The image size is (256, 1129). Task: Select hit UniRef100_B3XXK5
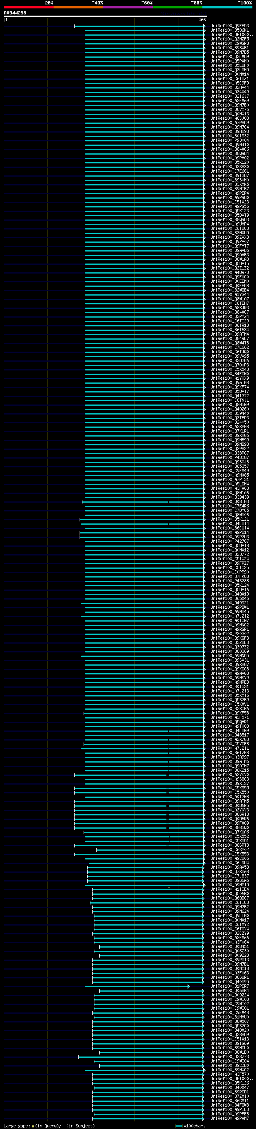click(229, 184)
